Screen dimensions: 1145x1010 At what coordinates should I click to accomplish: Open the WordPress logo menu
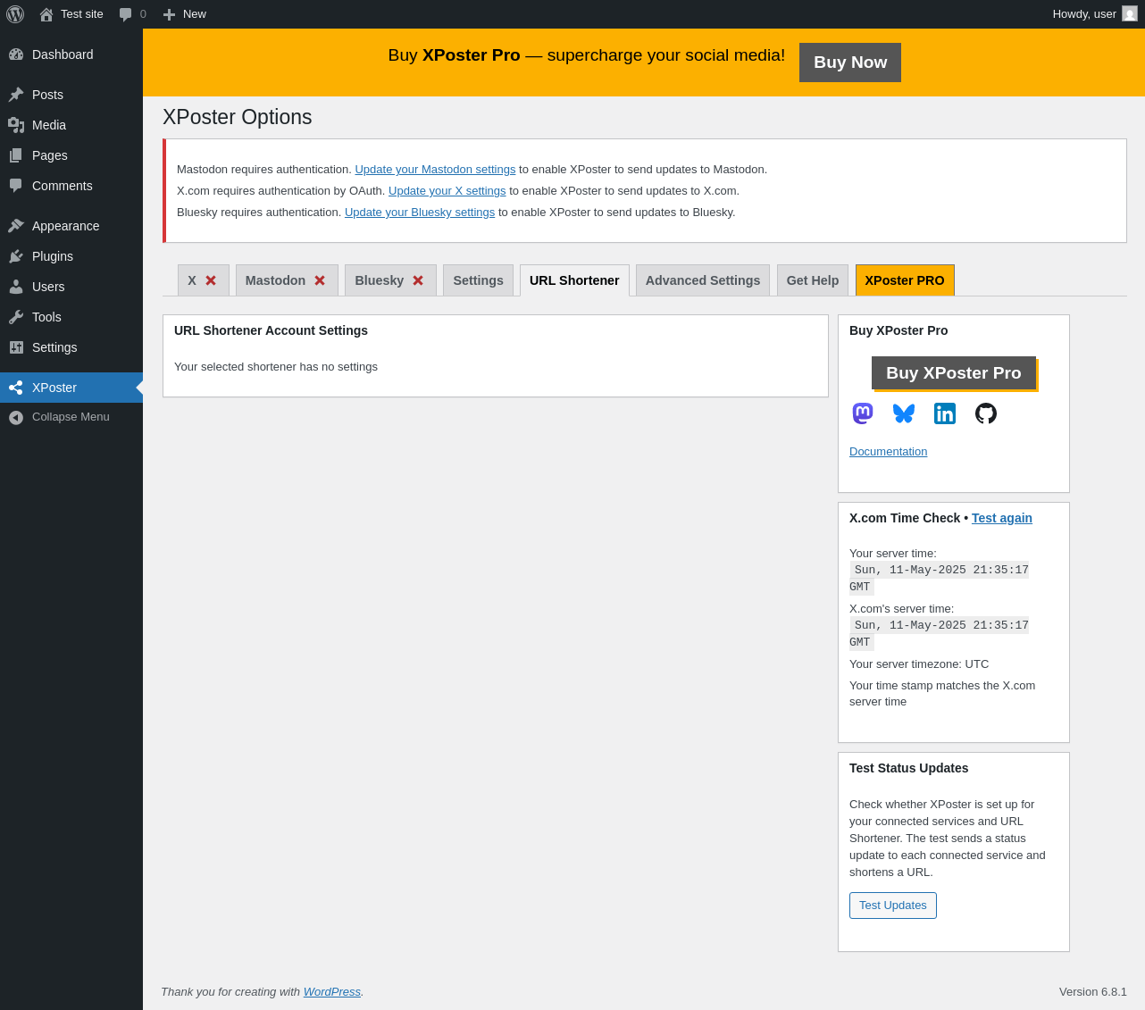pyautogui.click(x=15, y=14)
